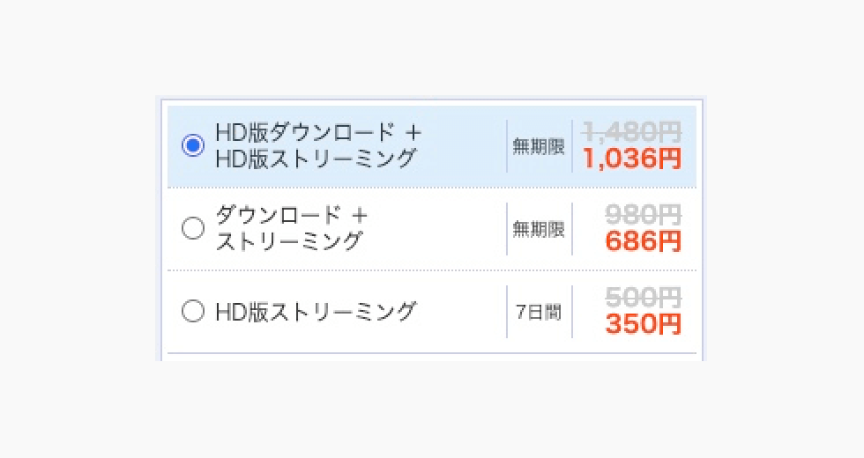Click 無期限 beside the 1,036円 price
Viewport: 864px width, 458px height.
tap(539, 146)
